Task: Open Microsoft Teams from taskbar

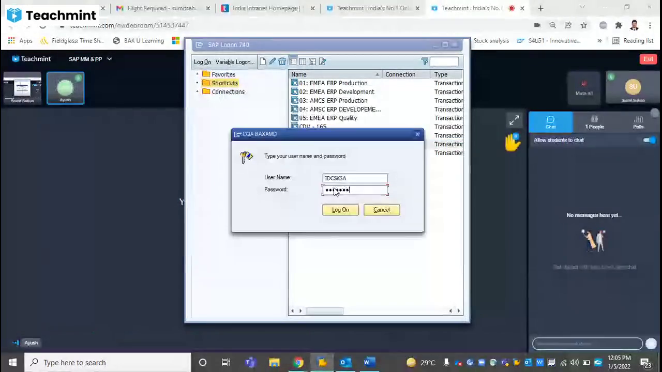Action: (250, 363)
